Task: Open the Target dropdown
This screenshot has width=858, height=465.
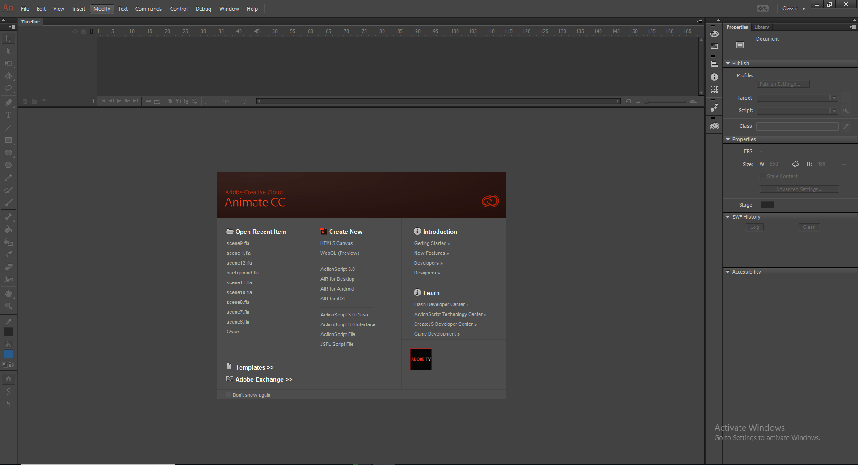Action: coord(797,98)
